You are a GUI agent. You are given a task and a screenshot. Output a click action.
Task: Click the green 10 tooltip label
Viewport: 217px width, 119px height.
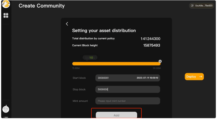tap(90, 58)
